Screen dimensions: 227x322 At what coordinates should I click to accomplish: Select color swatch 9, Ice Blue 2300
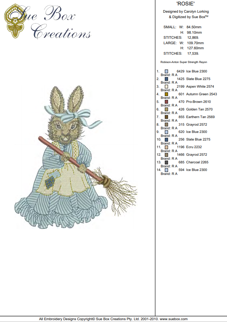point(167,132)
